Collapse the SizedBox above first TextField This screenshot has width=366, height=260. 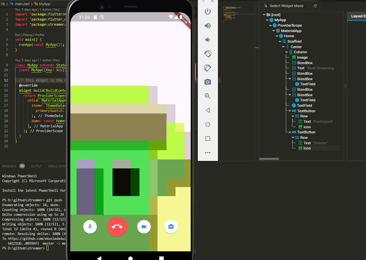point(290,79)
